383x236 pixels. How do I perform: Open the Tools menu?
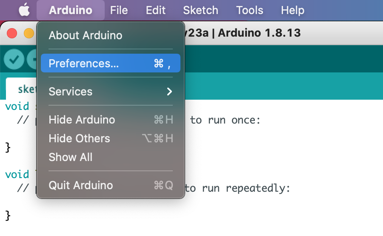[249, 10]
